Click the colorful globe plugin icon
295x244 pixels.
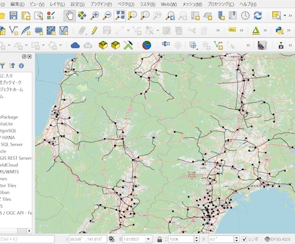click(x=147, y=46)
